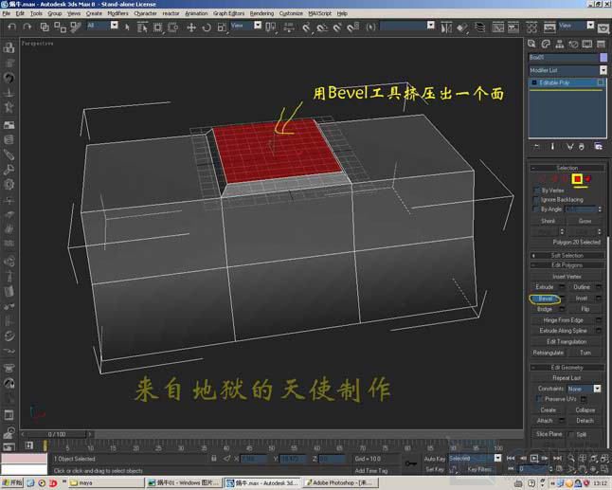Open Constraints None dropdown

pos(597,389)
